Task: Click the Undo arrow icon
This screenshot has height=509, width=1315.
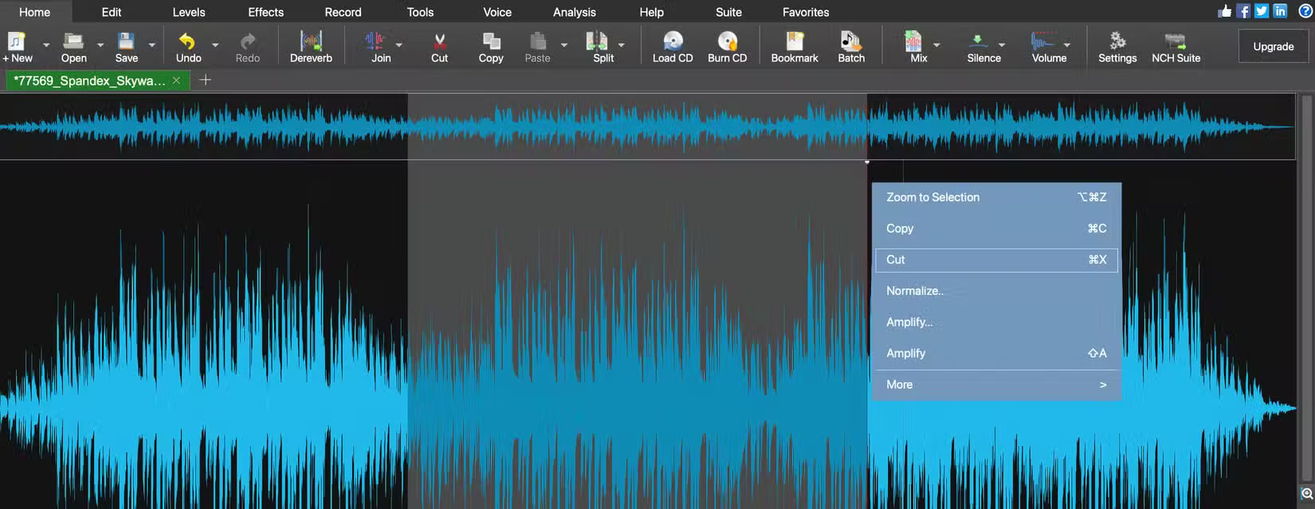Action: click(x=187, y=41)
